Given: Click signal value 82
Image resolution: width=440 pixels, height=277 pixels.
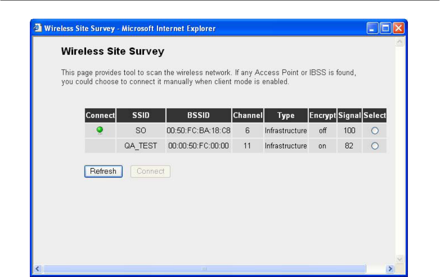Looking at the screenshot, I should pos(349,146).
